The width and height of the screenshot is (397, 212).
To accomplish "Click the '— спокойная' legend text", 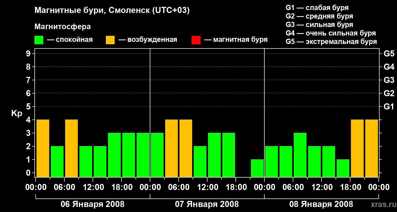I will tap(70, 40).
